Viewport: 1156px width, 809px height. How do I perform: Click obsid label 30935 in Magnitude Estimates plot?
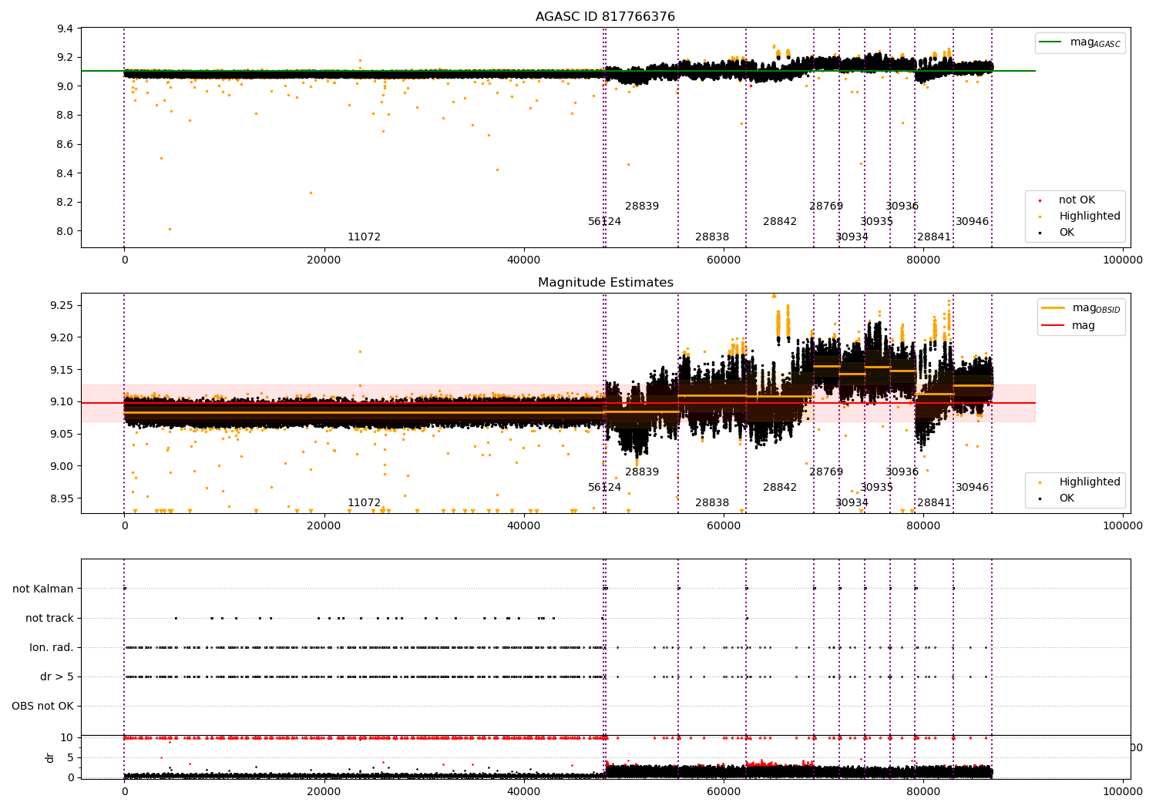point(876,488)
